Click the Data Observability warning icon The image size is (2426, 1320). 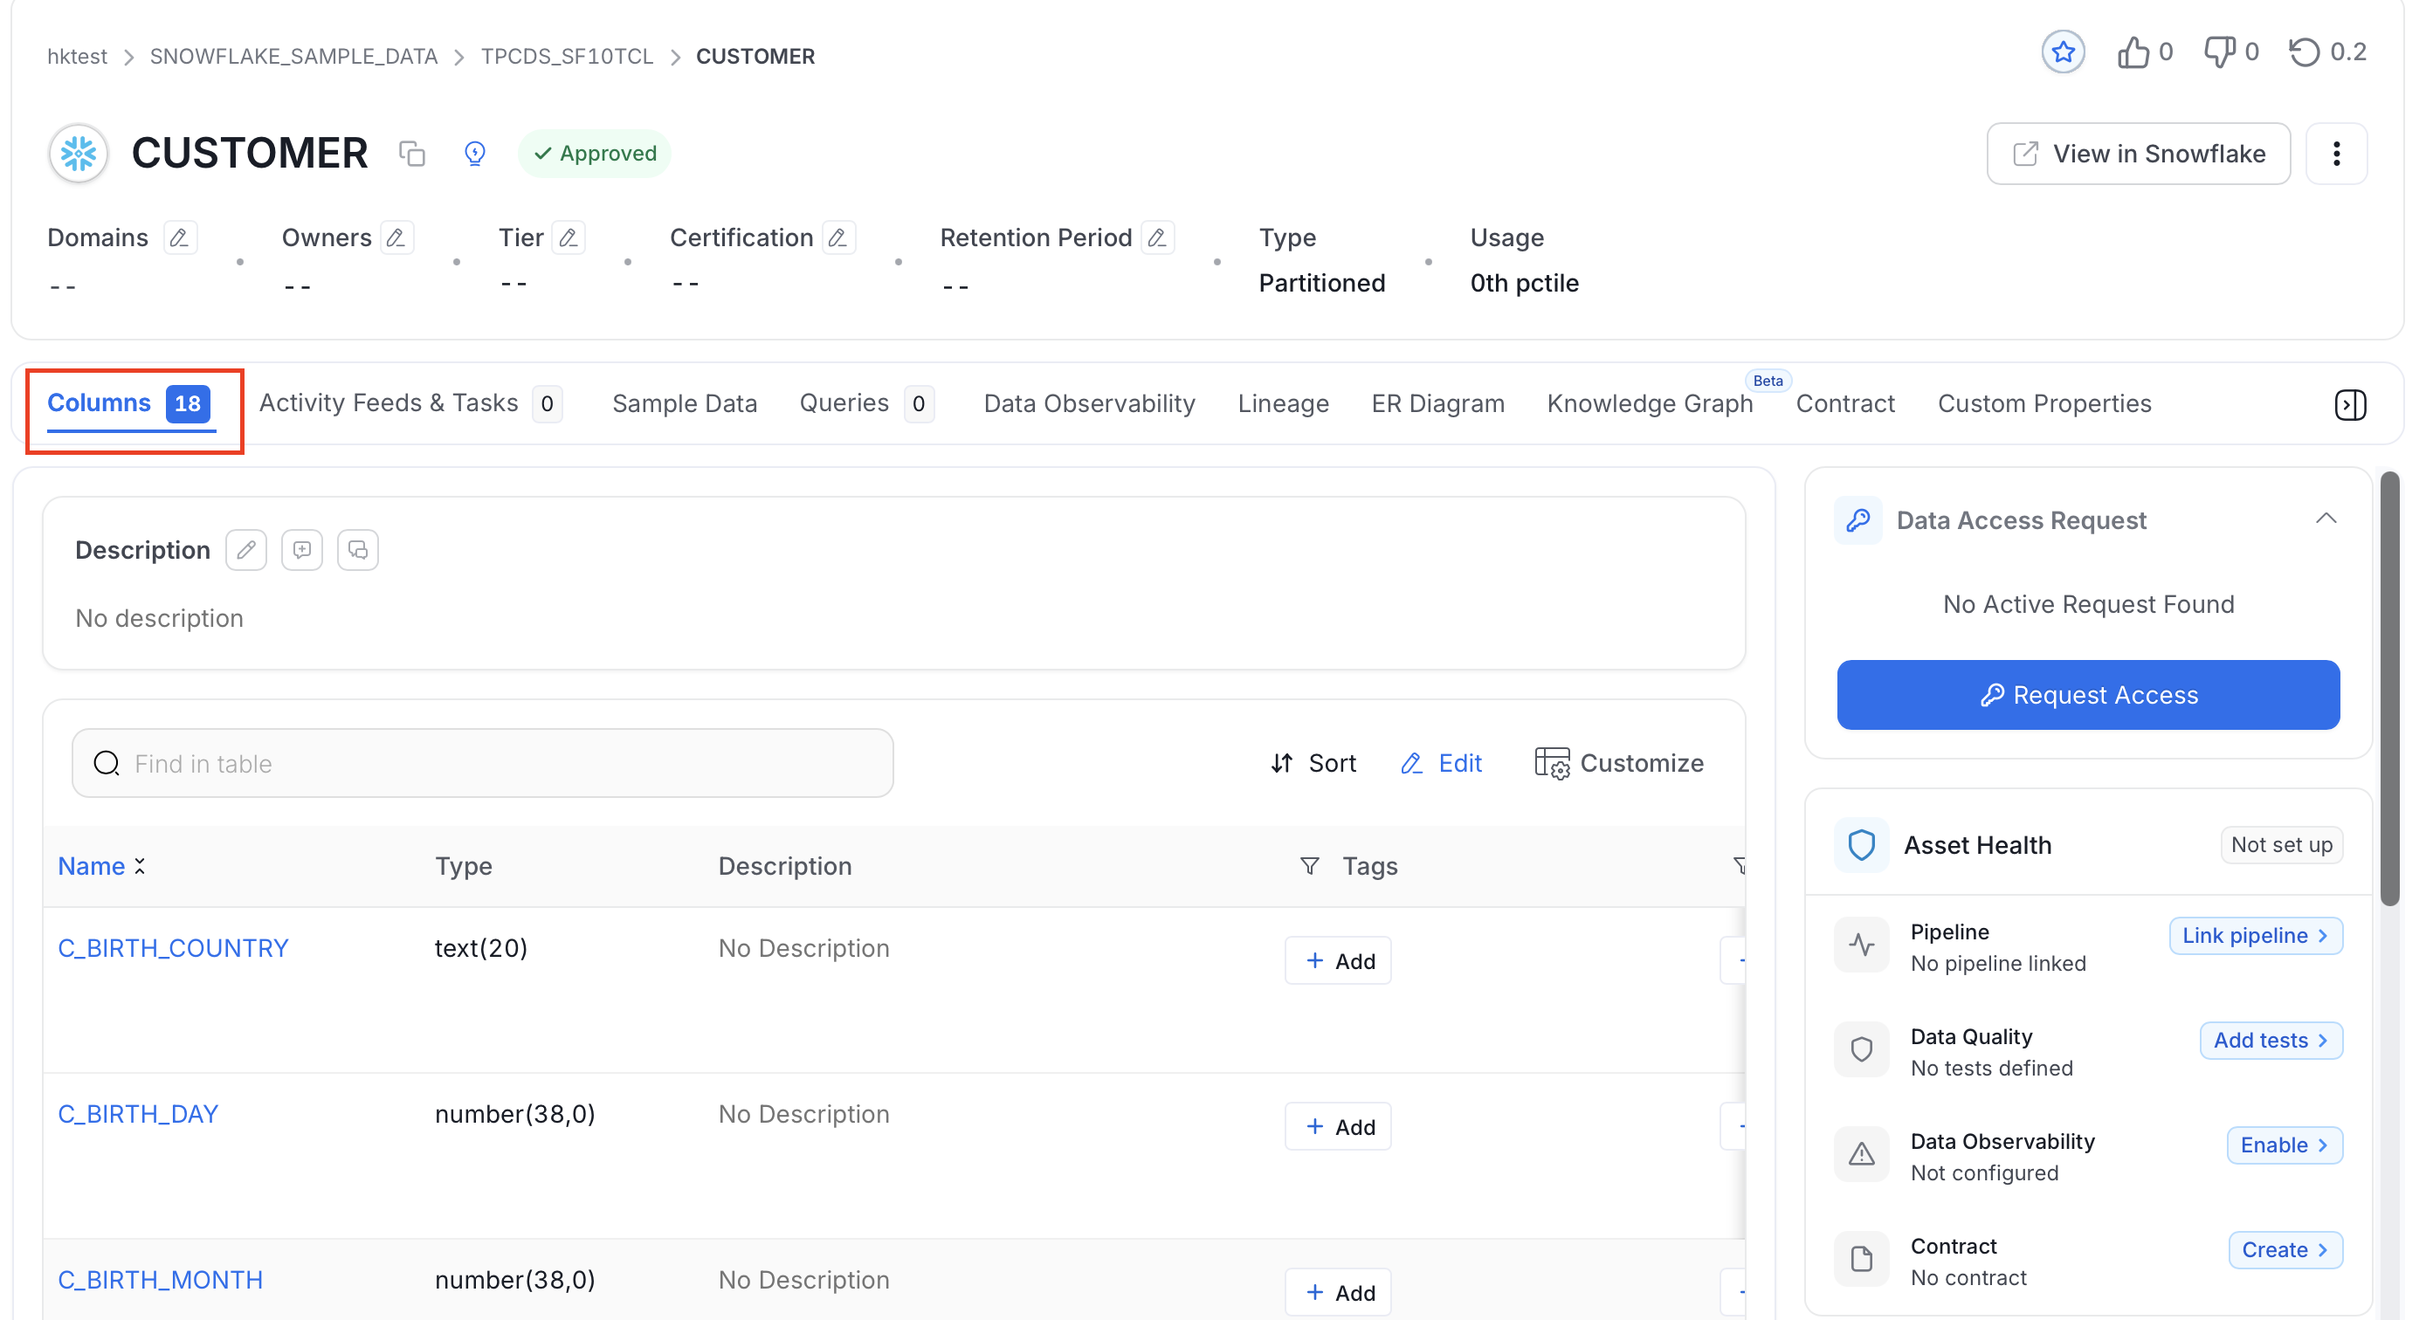tap(1861, 1153)
